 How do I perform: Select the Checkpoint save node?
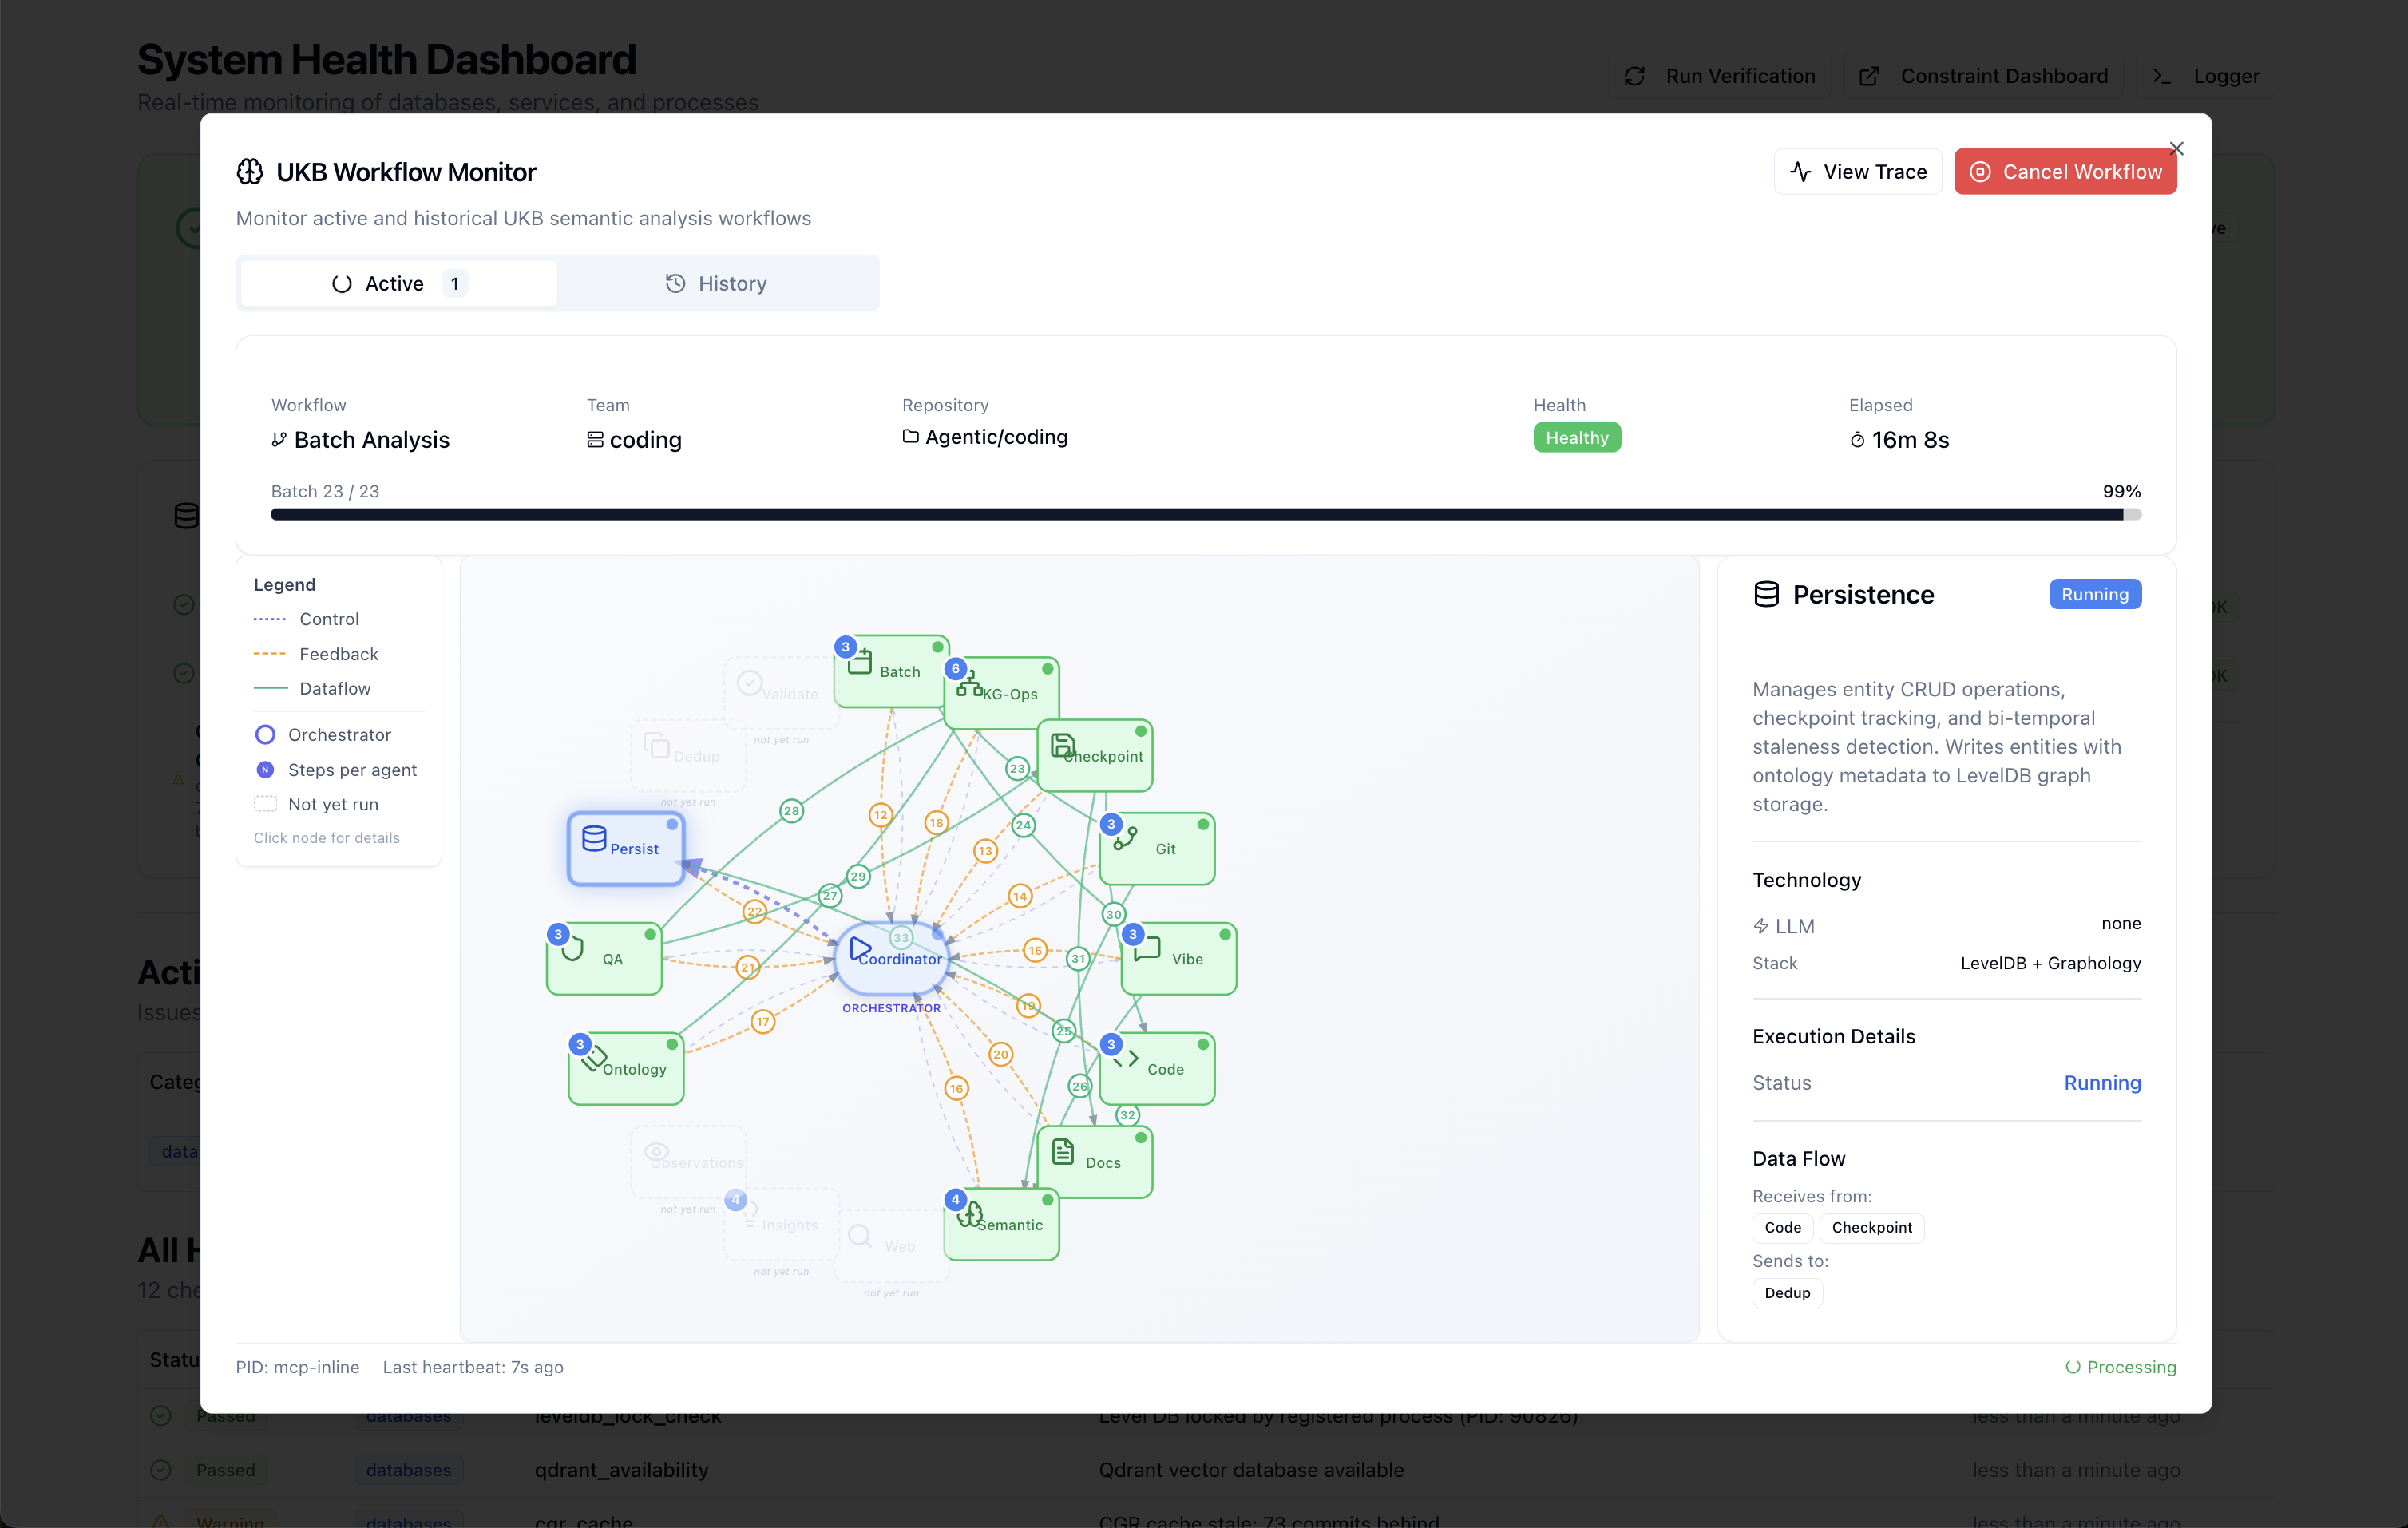pyautogui.click(x=1095, y=755)
